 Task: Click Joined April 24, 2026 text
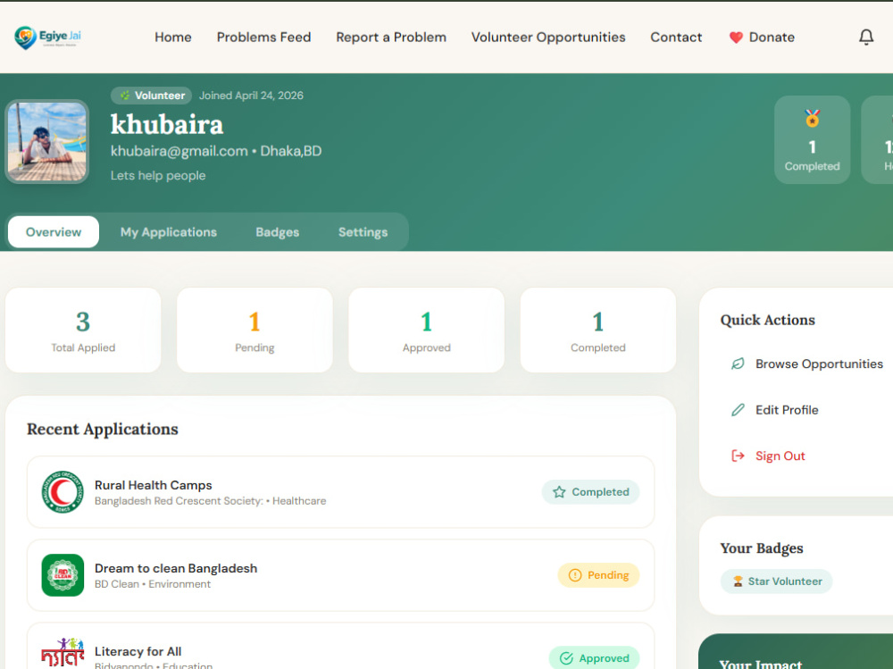(251, 96)
